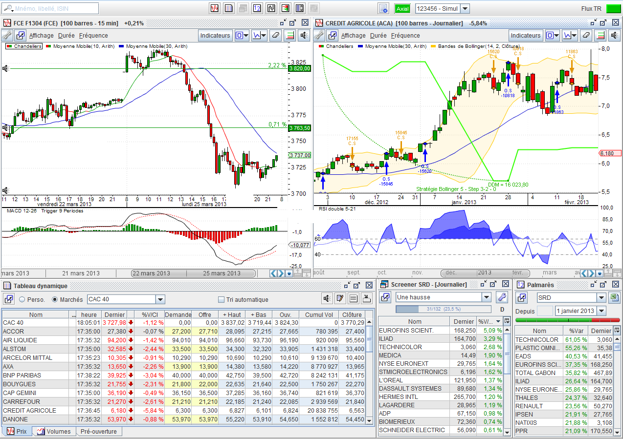Click the horizontal lines icon in the Crédit Agricole toolbar

tap(600, 35)
